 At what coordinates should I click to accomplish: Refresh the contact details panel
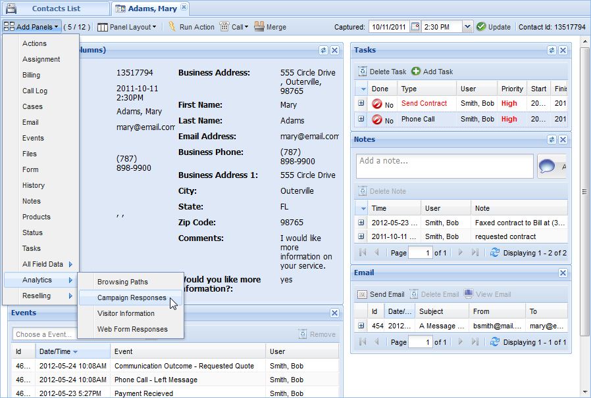[323, 51]
